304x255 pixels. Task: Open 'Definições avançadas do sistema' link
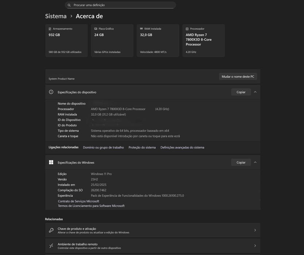(182, 147)
